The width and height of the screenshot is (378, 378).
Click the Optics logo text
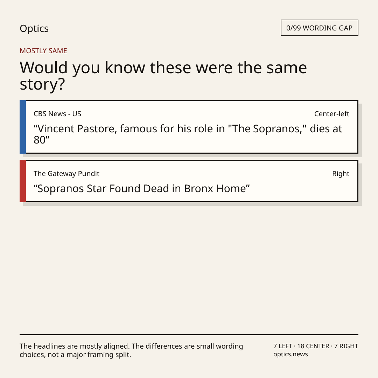click(x=34, y=28)
